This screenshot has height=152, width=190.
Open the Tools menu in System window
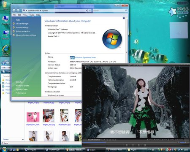click(x=32, y=15)
